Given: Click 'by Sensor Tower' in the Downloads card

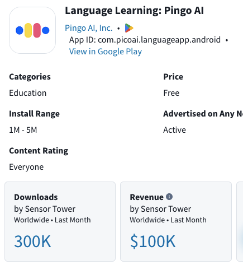Looking at the screenshot, I should [45, 209].
